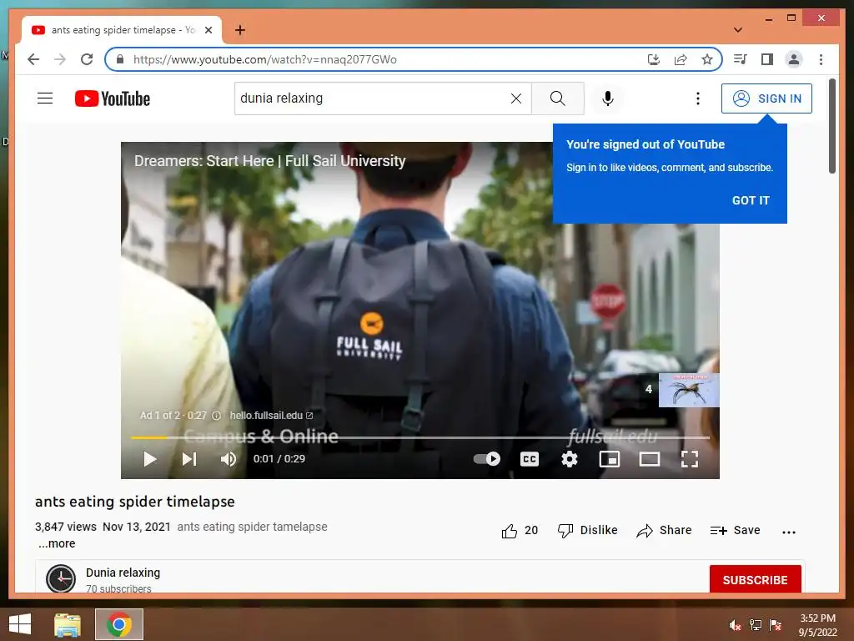Play the video
854x641 pixels.
pyautogui.click(x=150, y=459)
